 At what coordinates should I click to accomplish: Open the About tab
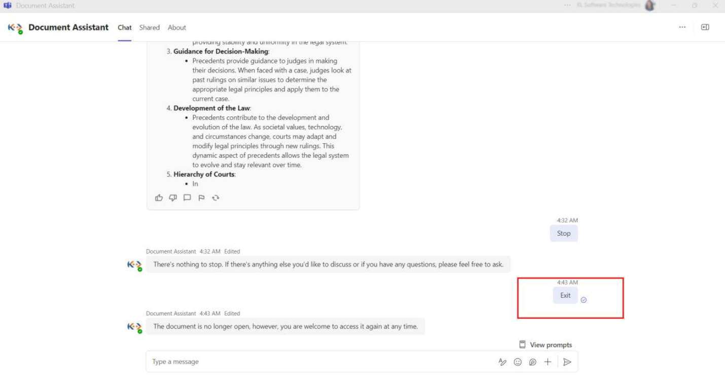[177, 28]
